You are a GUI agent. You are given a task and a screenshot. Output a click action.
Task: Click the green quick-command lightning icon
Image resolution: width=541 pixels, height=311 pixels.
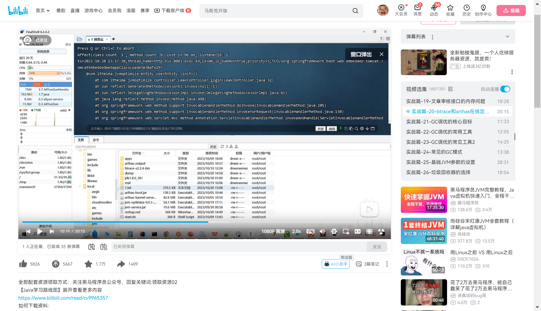click(x=340, y=128)
